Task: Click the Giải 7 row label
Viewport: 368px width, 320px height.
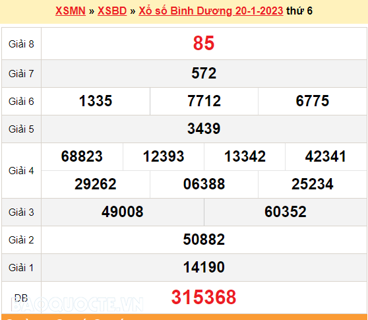Action: (21, 74)
